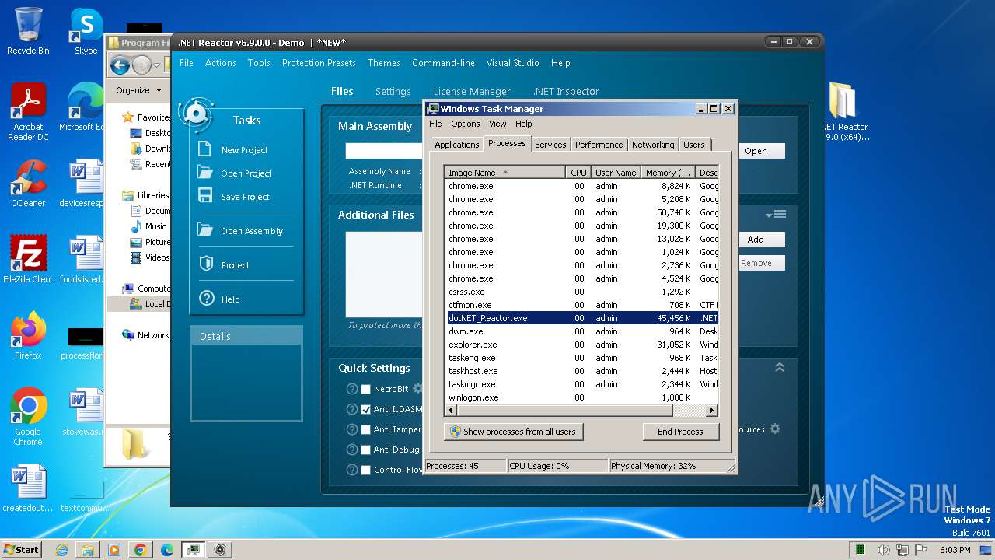995x560 pixels.
Task: Uncheck the Anti ILDASM checkbox
Action: pos(366,409)
